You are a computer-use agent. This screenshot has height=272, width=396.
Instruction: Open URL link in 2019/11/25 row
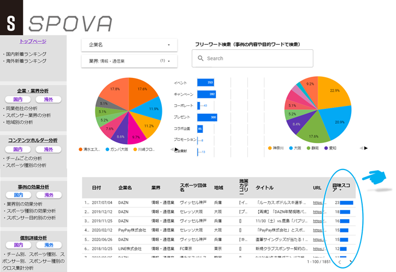(x=320, y=221)
